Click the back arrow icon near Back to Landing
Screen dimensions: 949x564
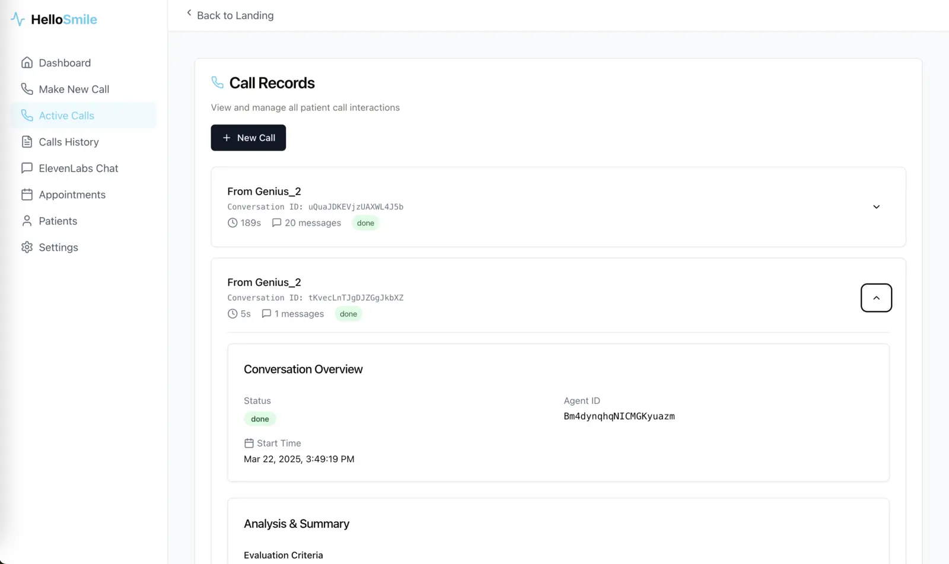pyautogui.click(x=189, y=12)
